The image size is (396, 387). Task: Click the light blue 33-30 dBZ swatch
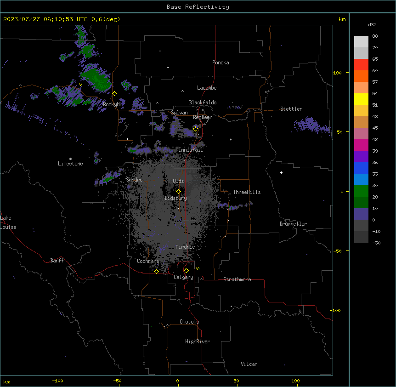(361, 180)
